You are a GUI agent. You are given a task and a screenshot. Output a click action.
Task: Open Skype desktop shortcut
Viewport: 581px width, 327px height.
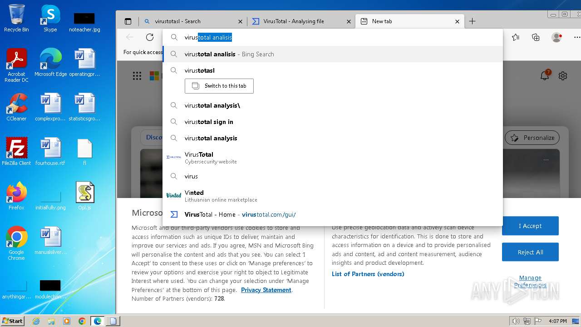50,18
